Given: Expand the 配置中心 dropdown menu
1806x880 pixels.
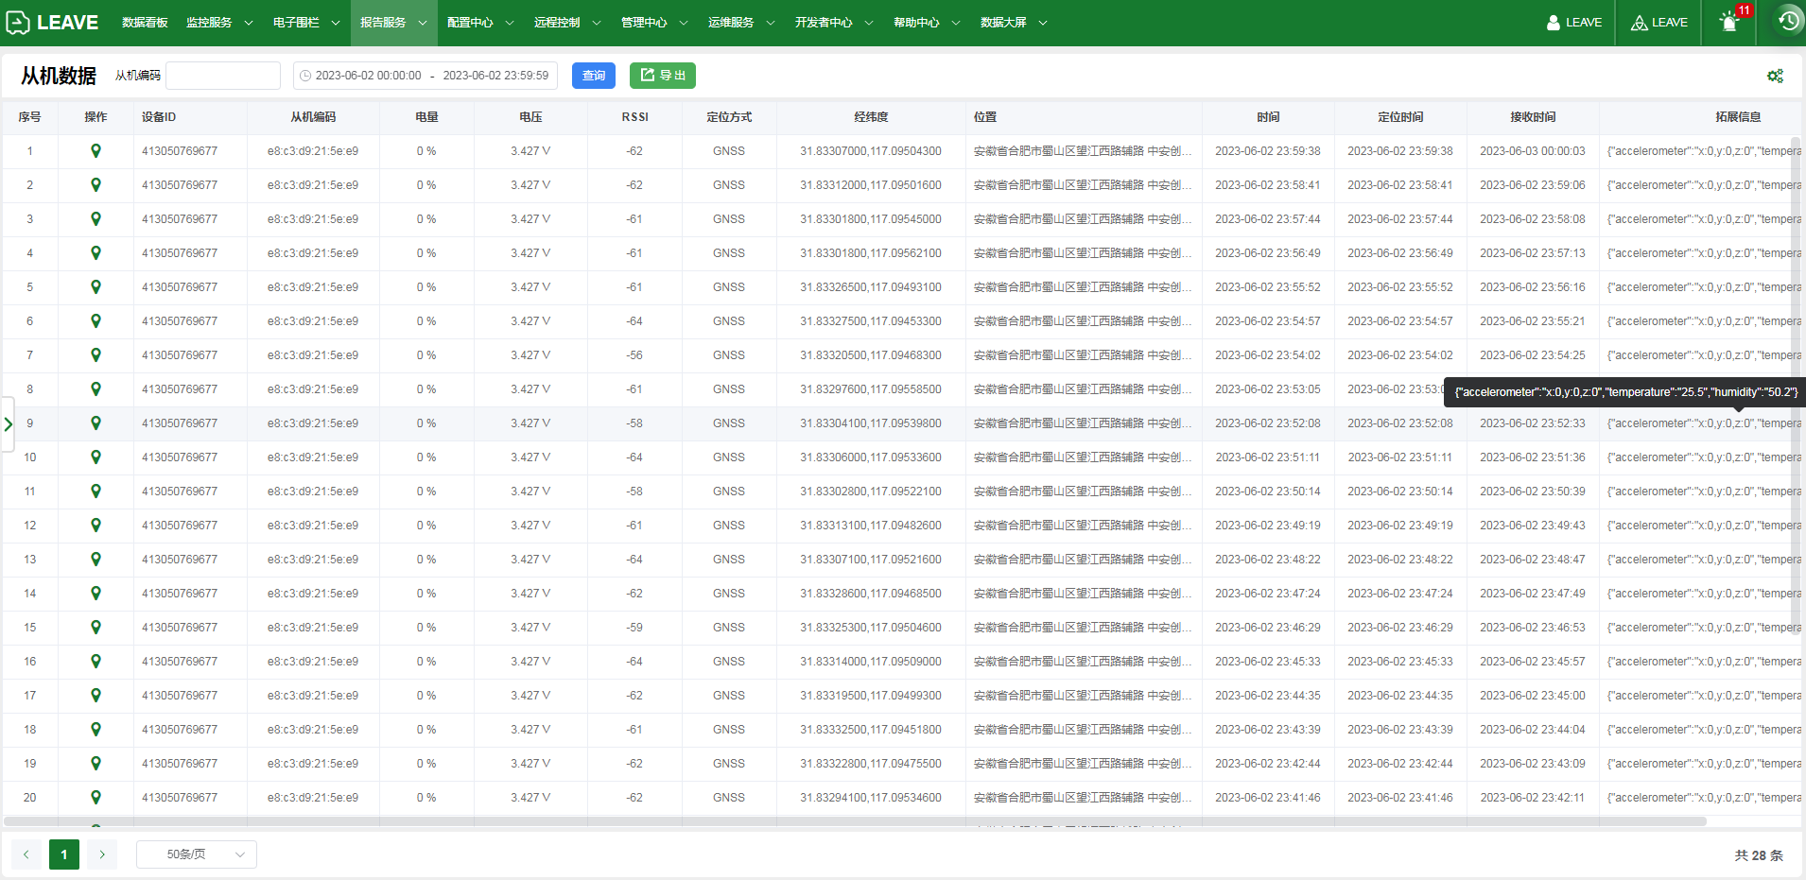Looking at the screenshot, I should pyautogui.click(x=479, y=23).
